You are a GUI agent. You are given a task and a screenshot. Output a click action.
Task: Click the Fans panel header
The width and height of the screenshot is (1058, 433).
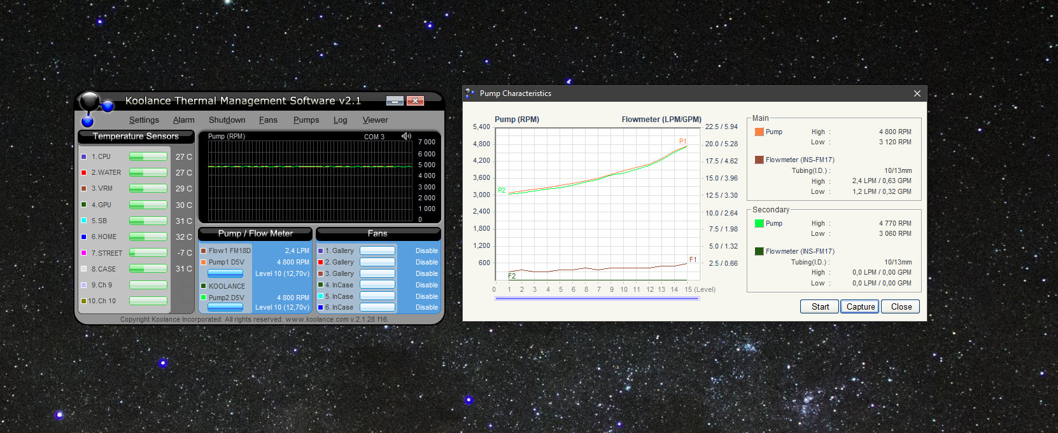[377, 234]
